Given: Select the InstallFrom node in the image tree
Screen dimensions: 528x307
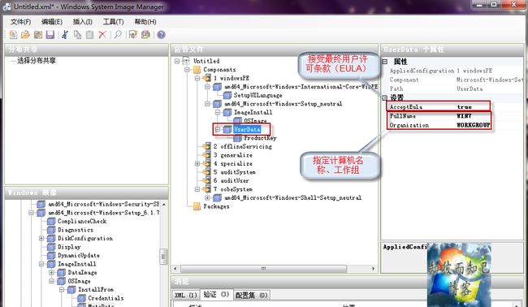Looking at the screenshot, I should pos(96,289).
